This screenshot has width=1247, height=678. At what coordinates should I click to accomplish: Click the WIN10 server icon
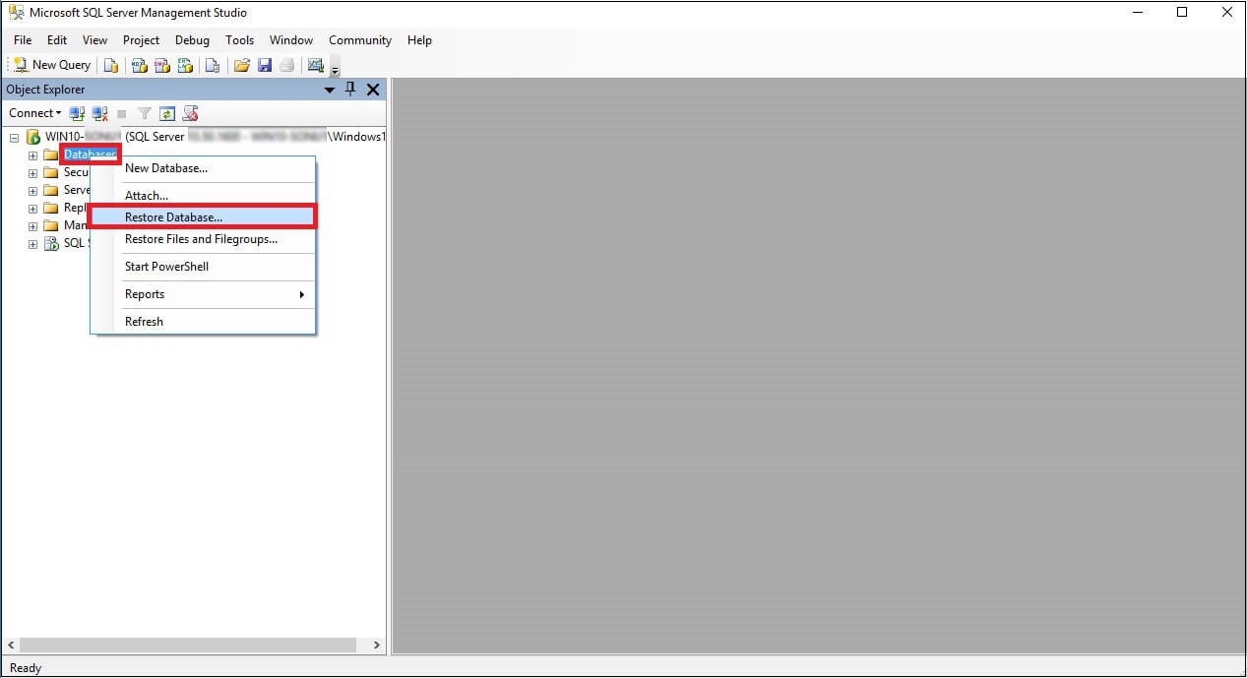pos(32,137)
